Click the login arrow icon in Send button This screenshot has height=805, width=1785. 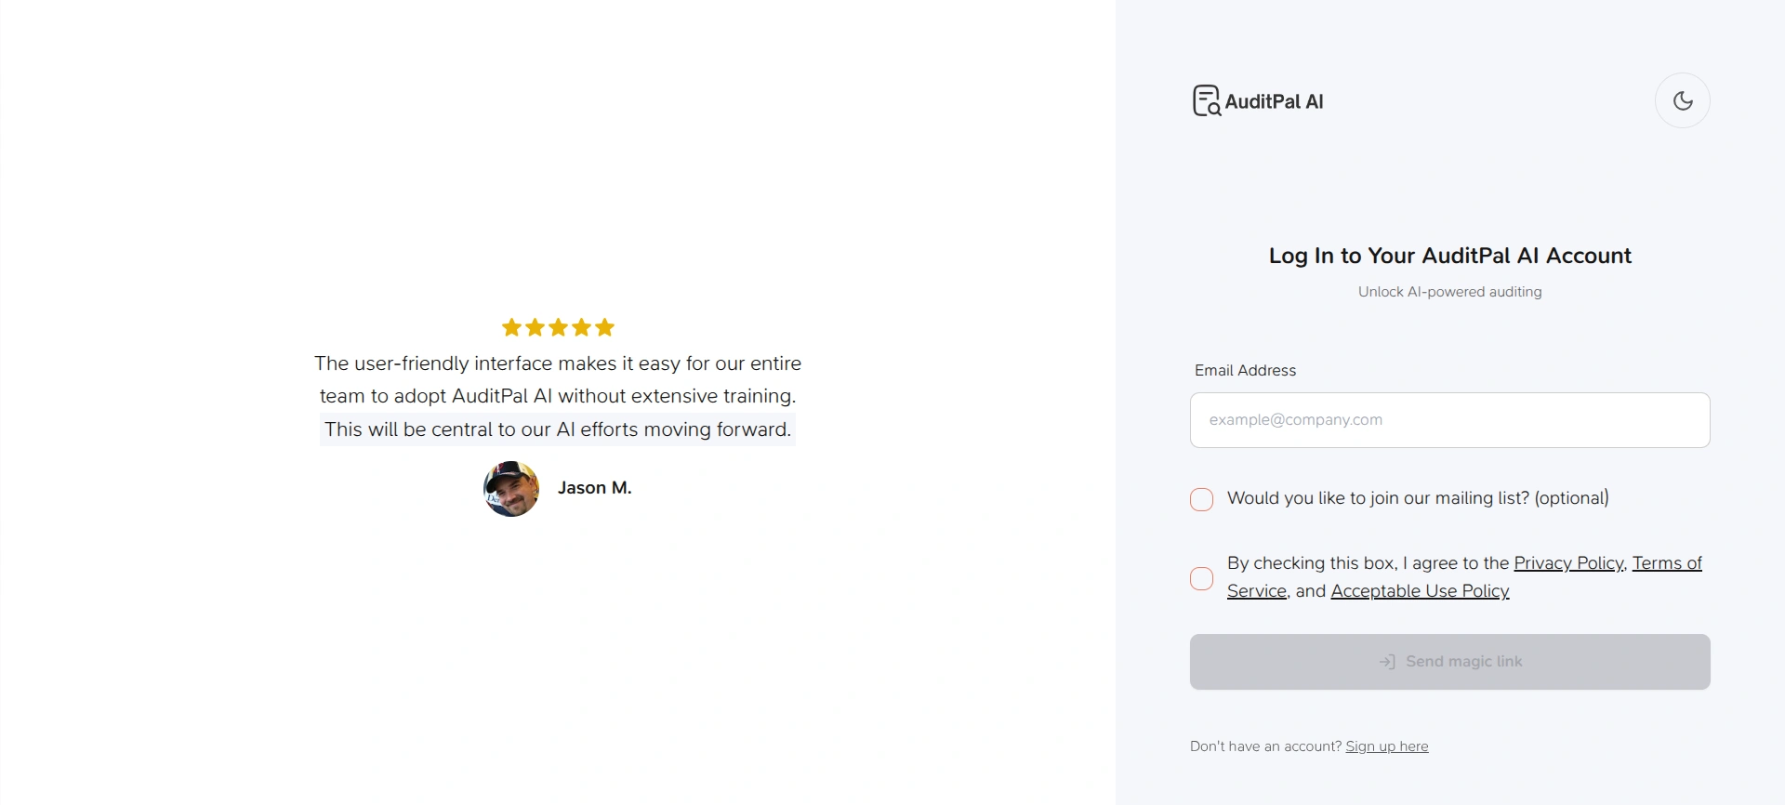pos(1387,662)
